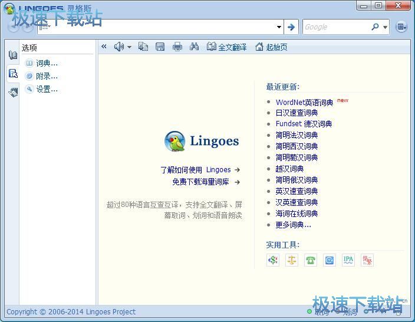Open 简明俄汉词典 link
This screenshot has width=415, height=322.
(x=297, y=180)
